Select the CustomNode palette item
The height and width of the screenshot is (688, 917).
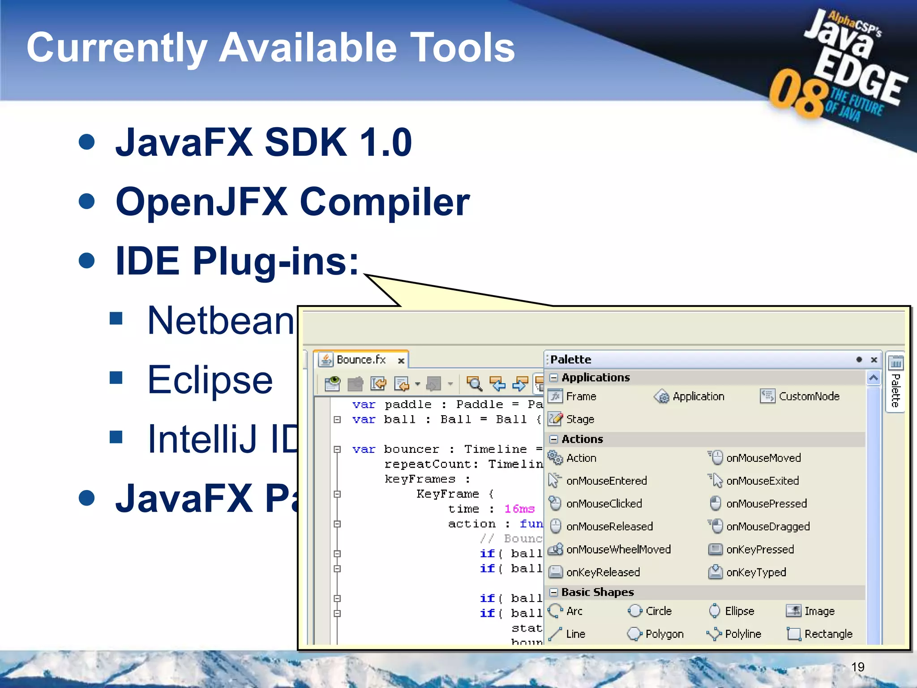click(800, 396)
